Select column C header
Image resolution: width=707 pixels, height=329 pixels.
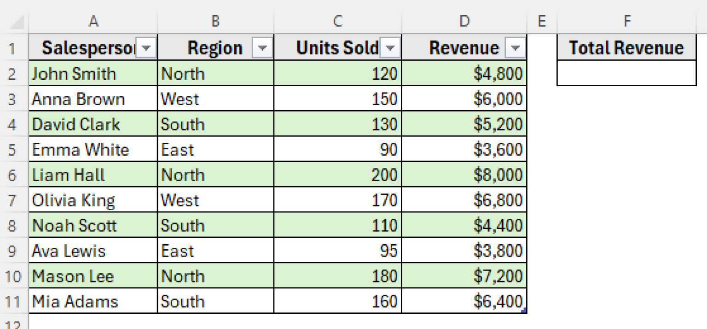[x=338, y=22]
